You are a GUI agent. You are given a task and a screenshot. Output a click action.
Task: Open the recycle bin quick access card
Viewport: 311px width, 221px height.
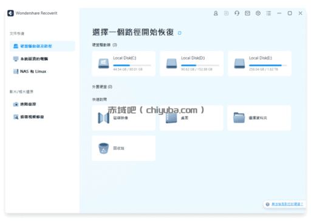click(124, 148)
